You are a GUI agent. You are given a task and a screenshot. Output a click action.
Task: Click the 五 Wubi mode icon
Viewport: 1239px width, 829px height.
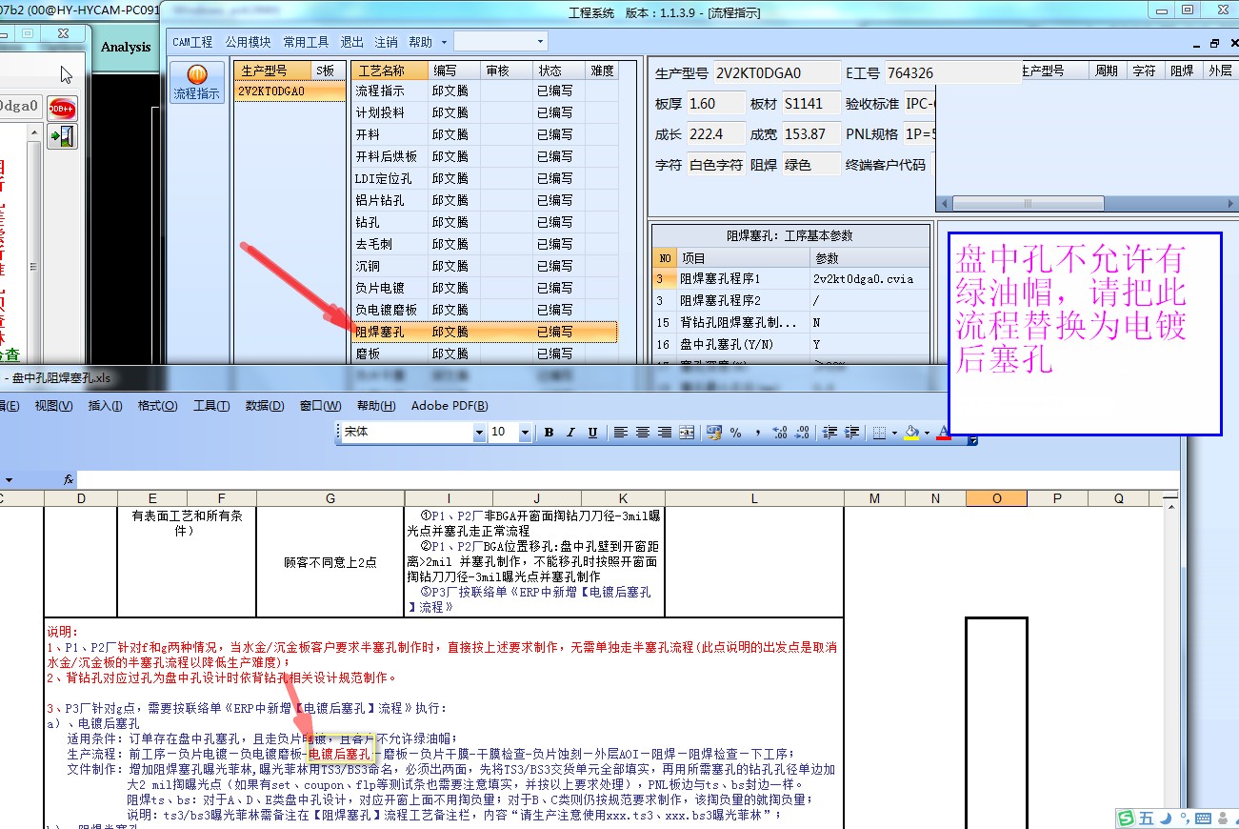point(1146,819)
